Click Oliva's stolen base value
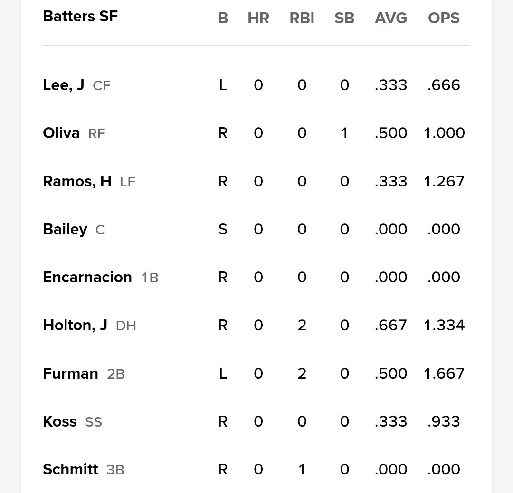The height and width of the screenshot is (493, 513). coord(344,133)
